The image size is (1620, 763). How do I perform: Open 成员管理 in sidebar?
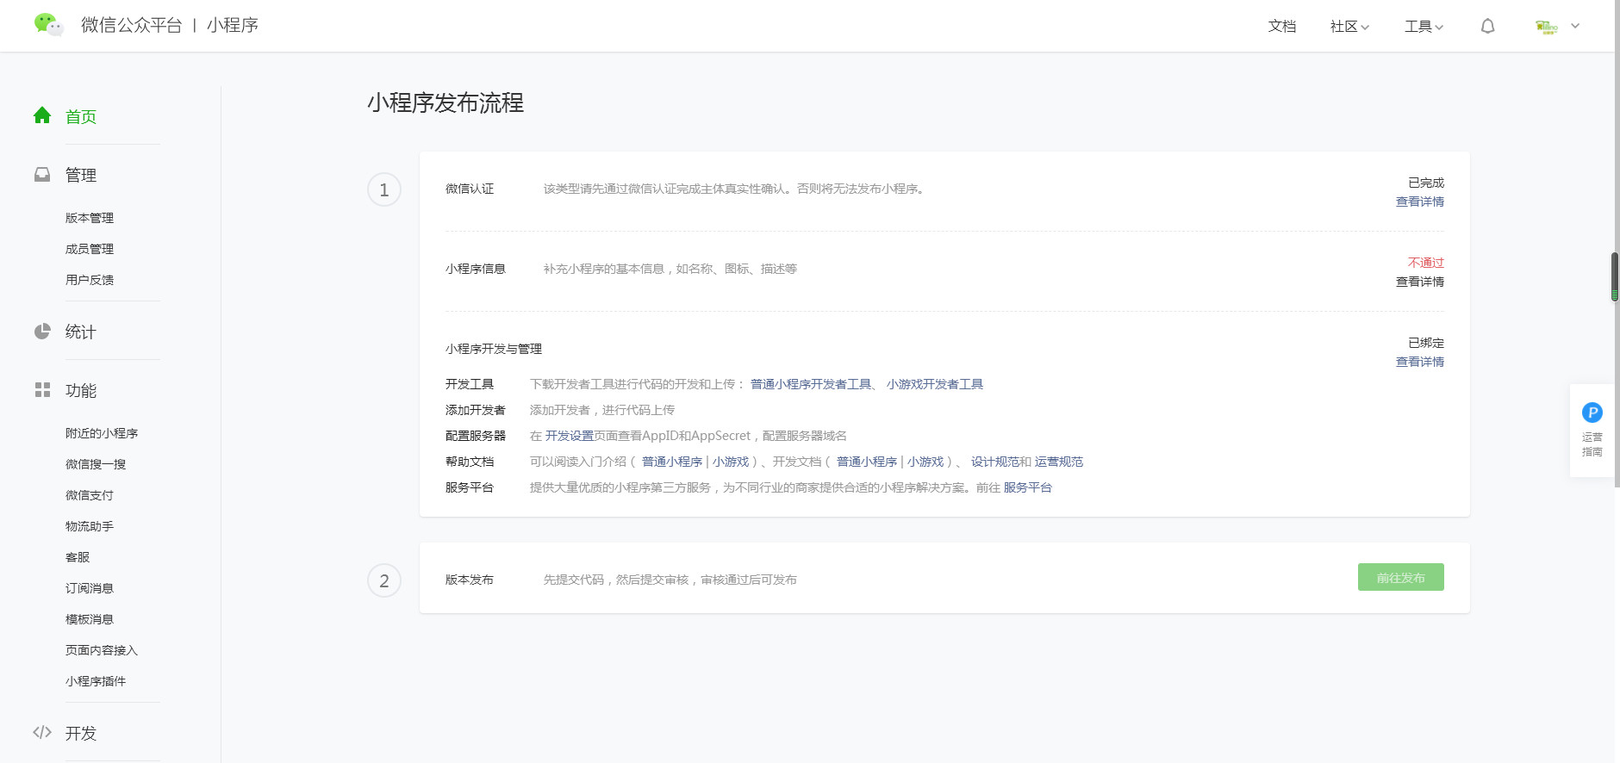[x=90, y=249]
